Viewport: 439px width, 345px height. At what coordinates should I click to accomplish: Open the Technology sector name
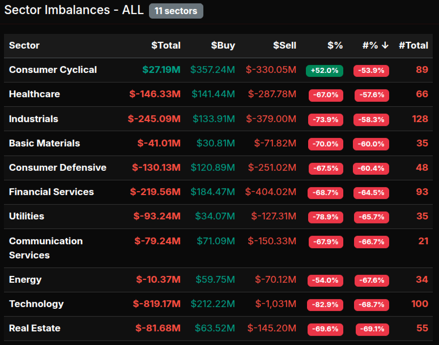click(x=36, y=304)
